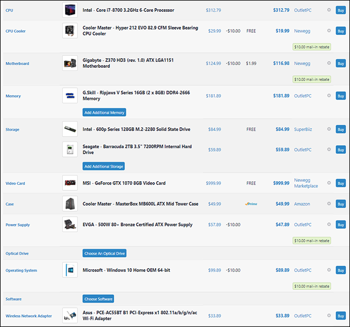Viewport: 350px width, 327px height.
Task: Open the CPU Cooler category link
Action: (16, 31)
